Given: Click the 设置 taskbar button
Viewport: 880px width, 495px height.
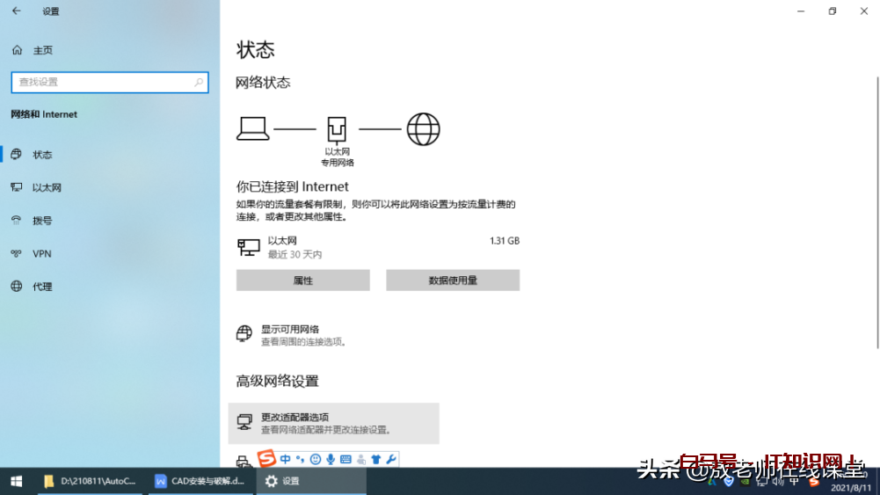Looking at the screenshot, I should coord(311,481).
